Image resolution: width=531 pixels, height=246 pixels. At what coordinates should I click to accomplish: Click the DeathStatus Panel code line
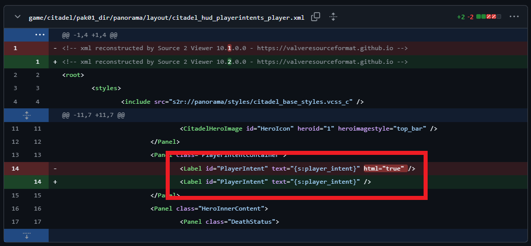point(229,222)
